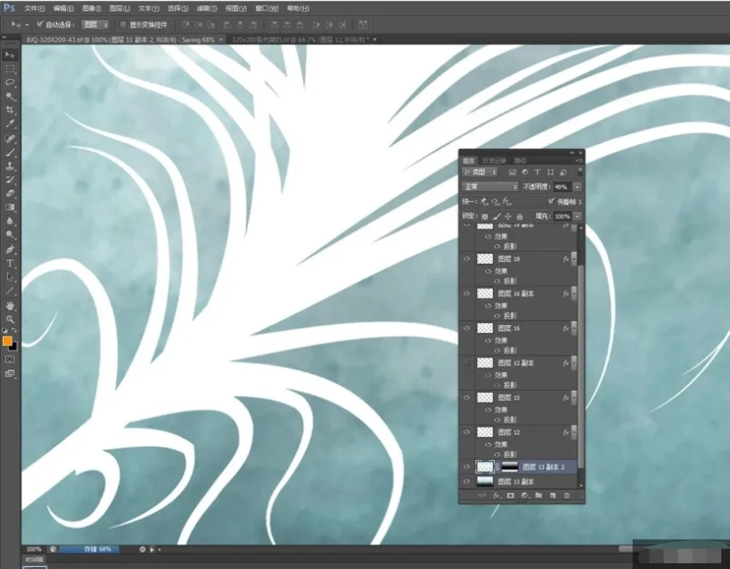Select the Blur tool

(x=9, y=221)
